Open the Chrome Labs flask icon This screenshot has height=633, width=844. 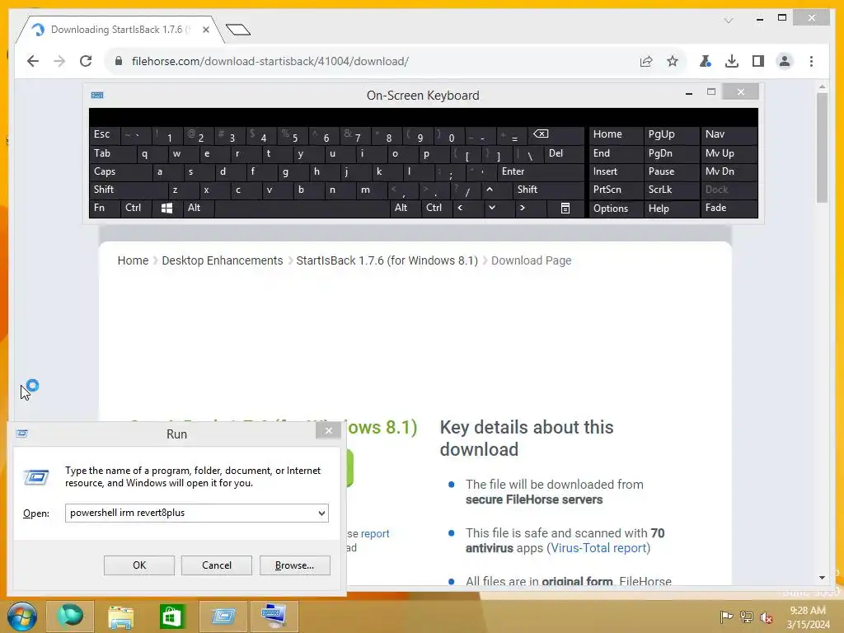706,61
